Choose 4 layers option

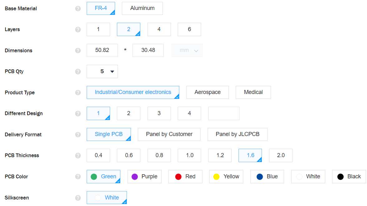coord(159,29)
